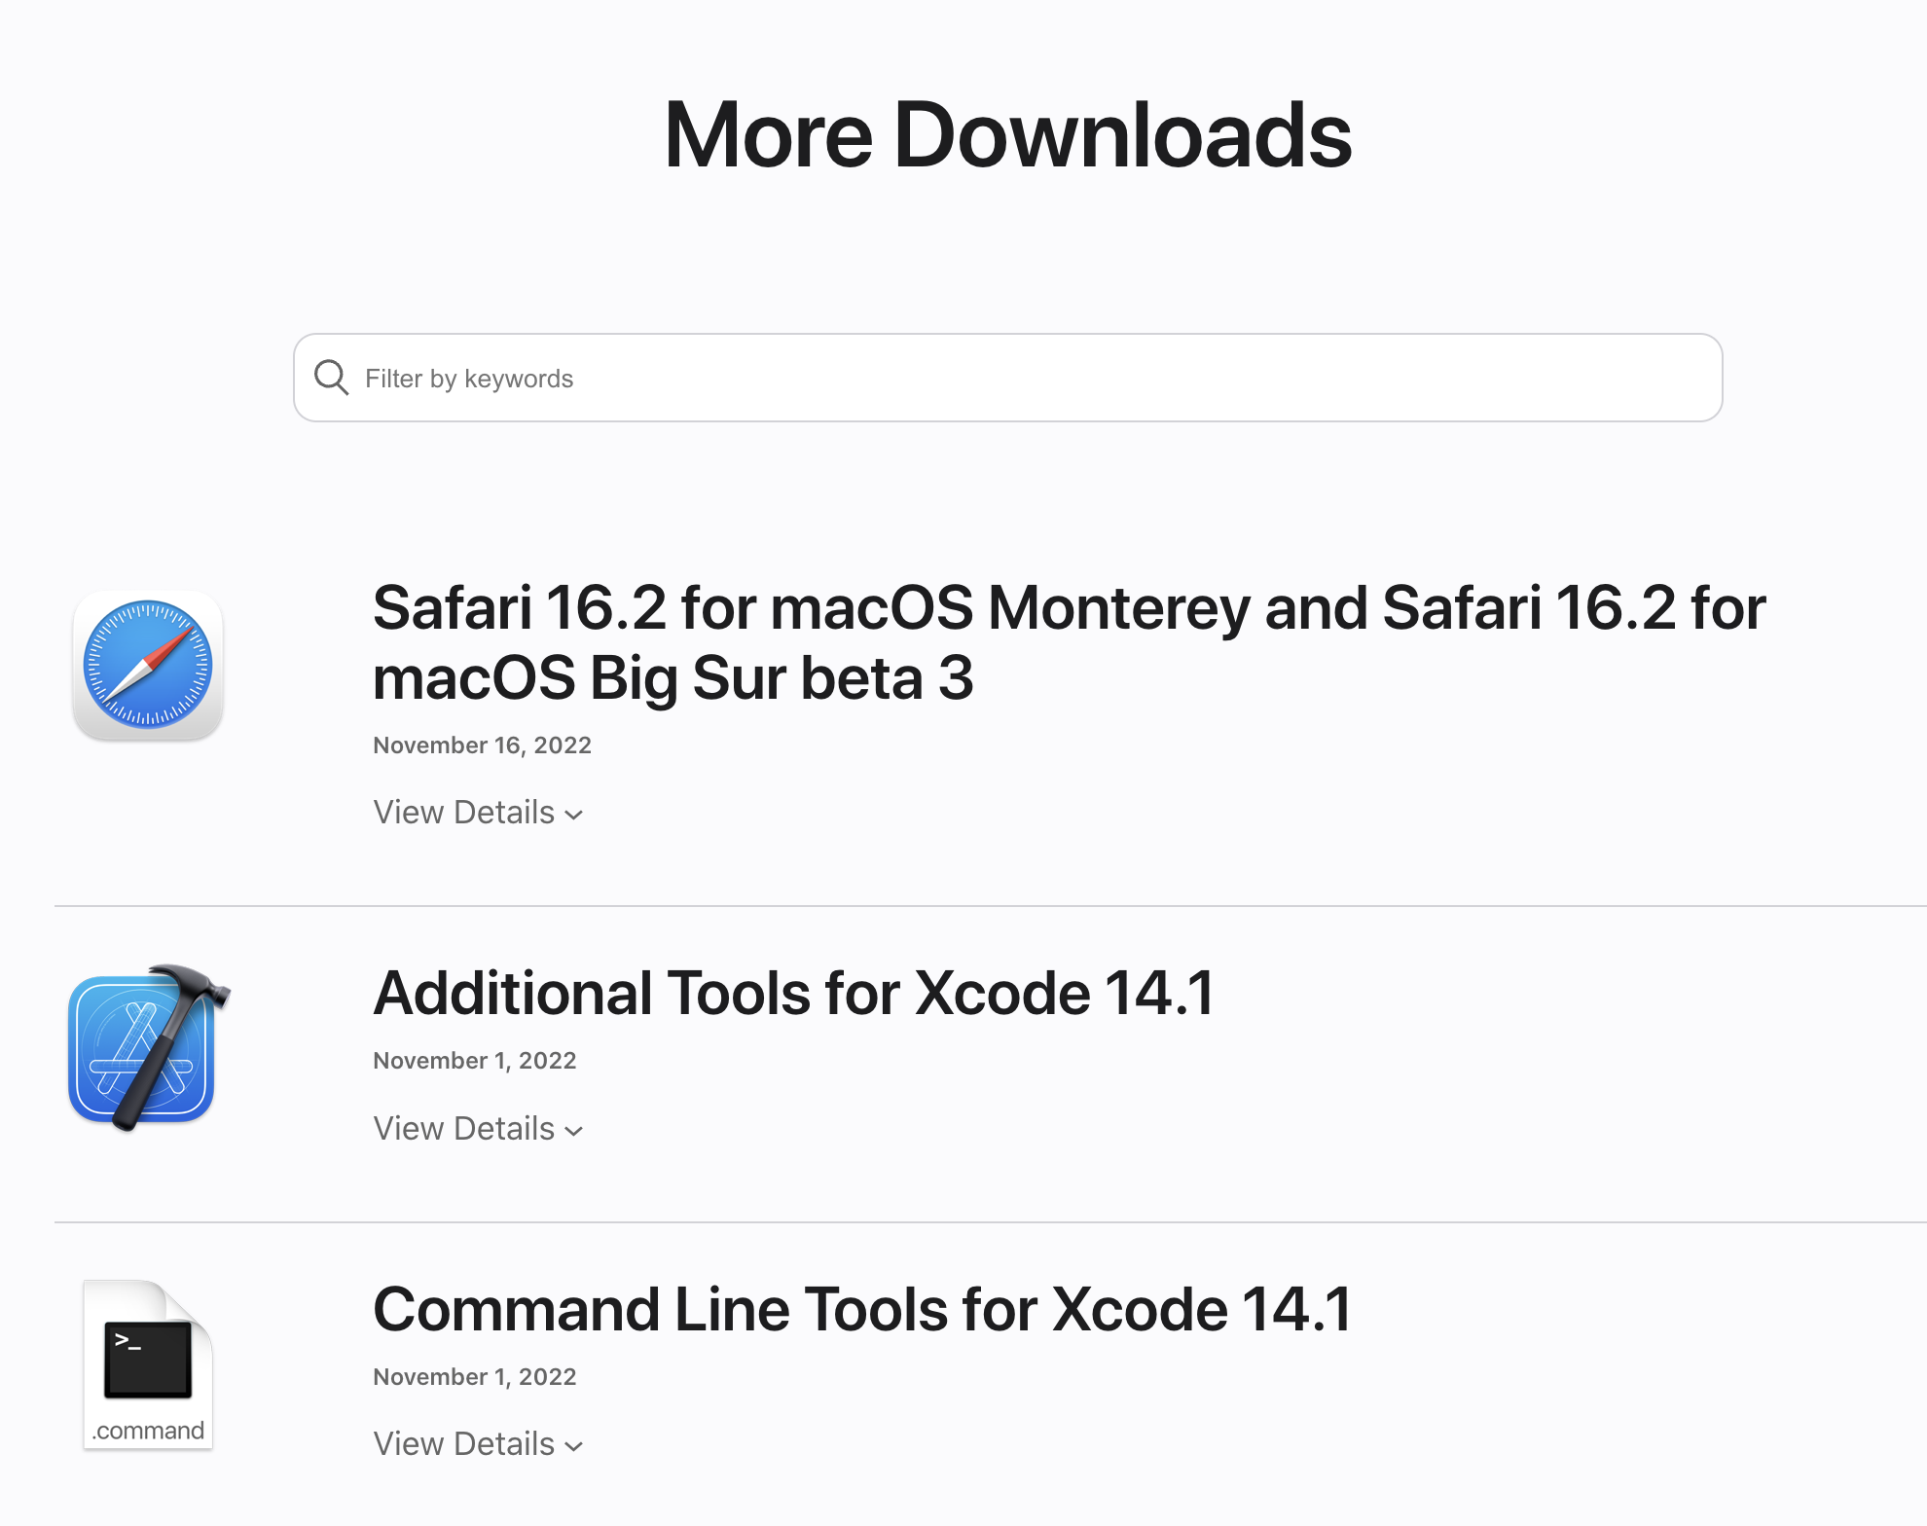Click the Filter by keywords search field

click(x=1007, y=378)
